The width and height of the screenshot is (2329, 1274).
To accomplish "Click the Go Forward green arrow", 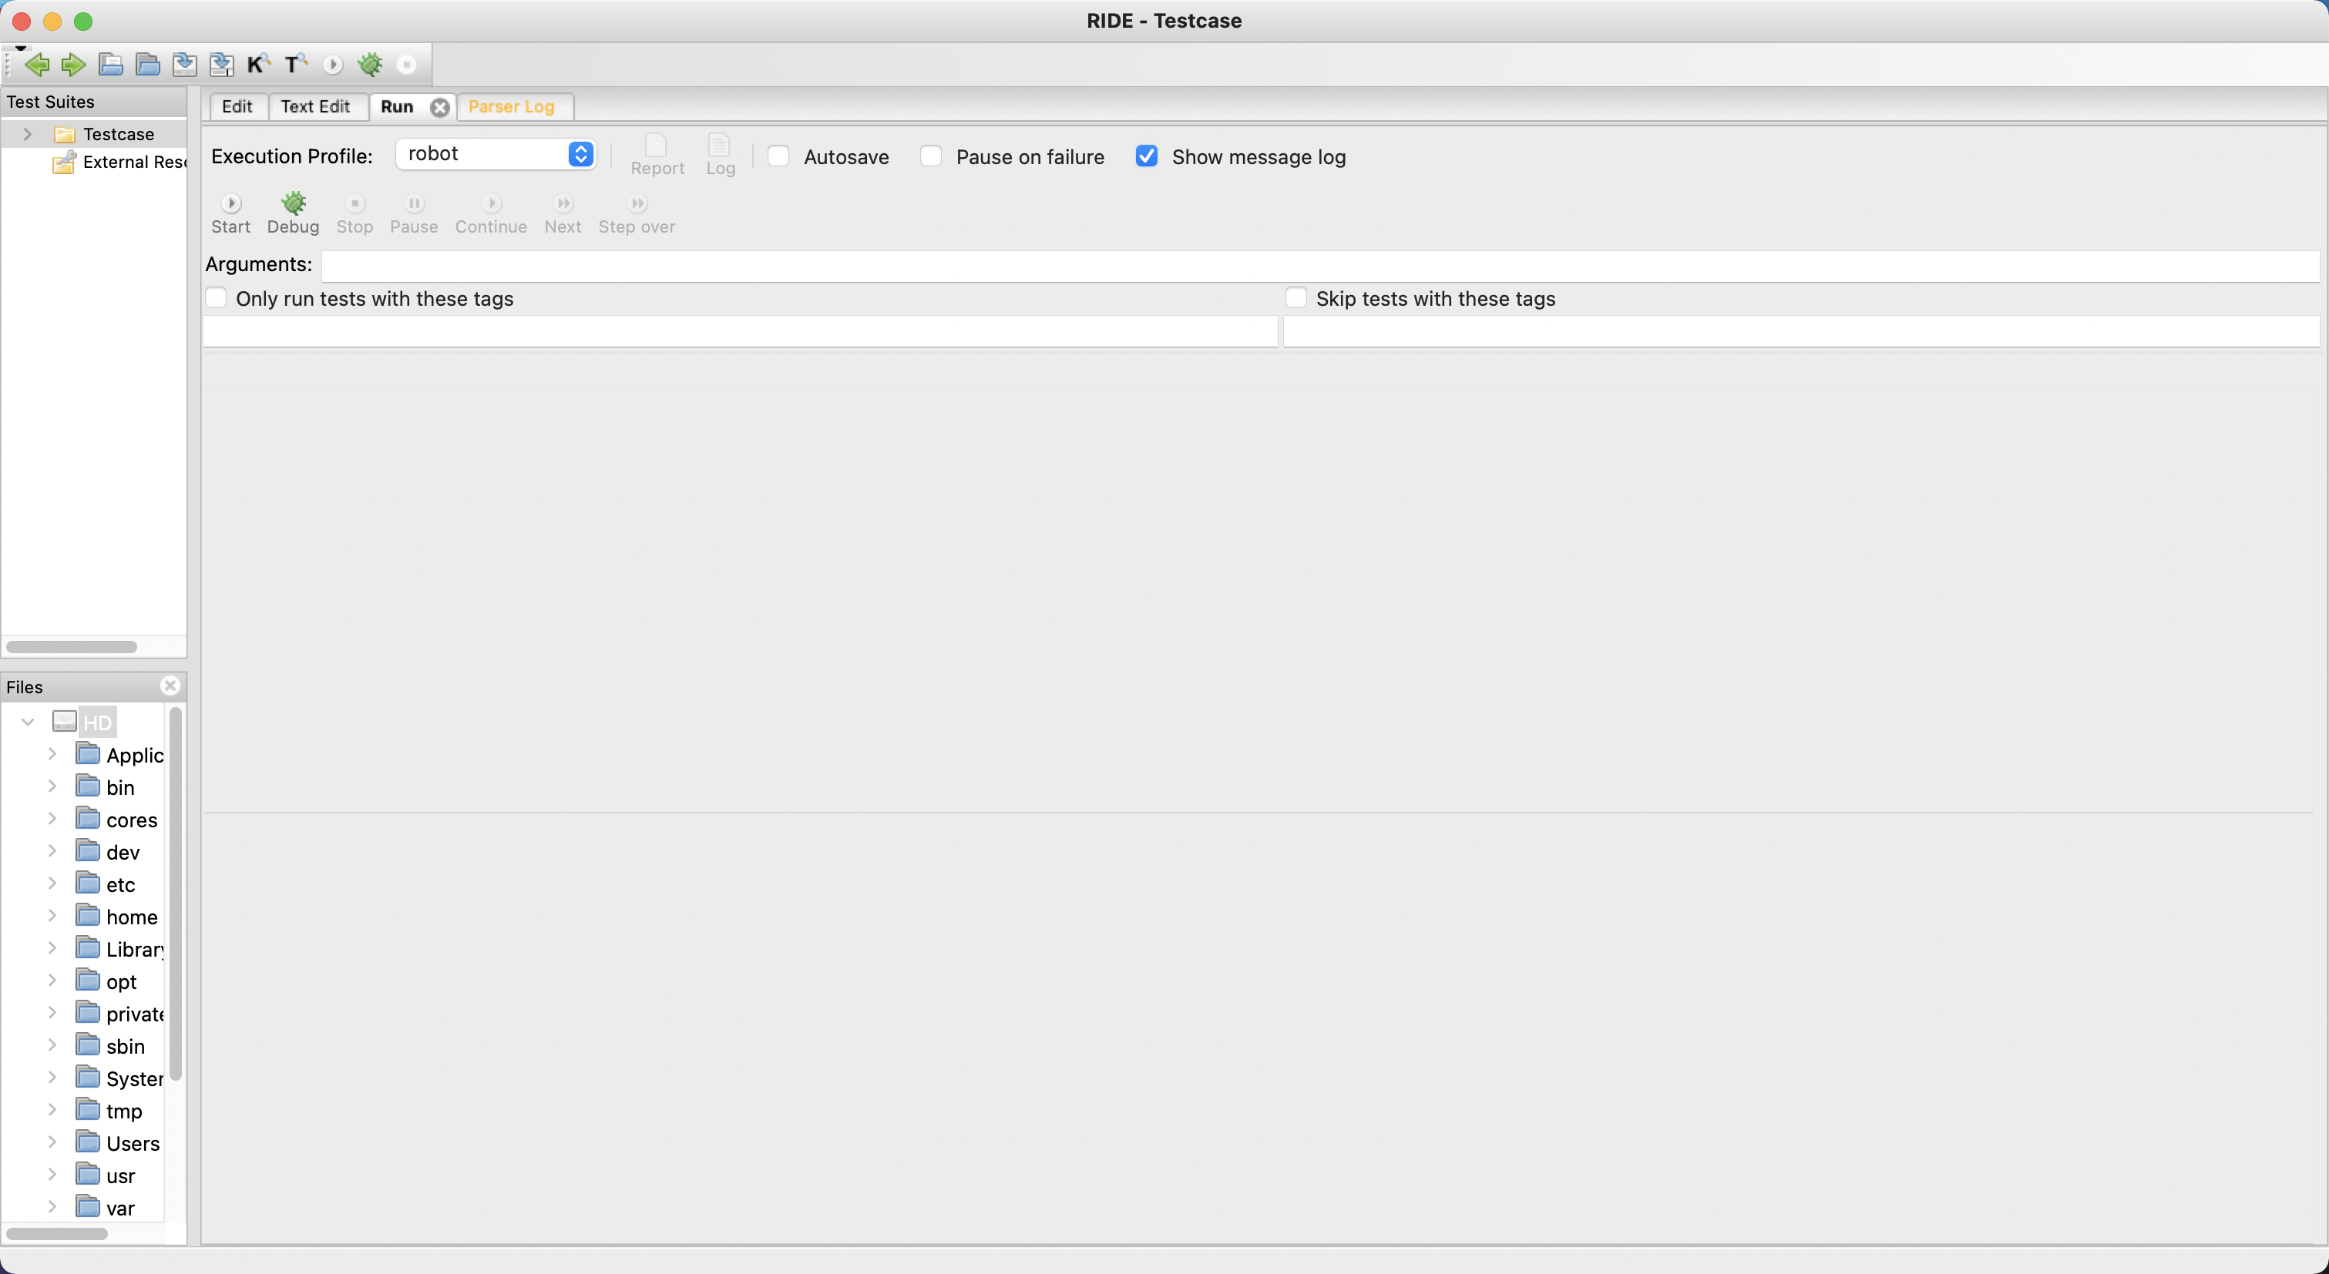I will (x=73, y=64).
